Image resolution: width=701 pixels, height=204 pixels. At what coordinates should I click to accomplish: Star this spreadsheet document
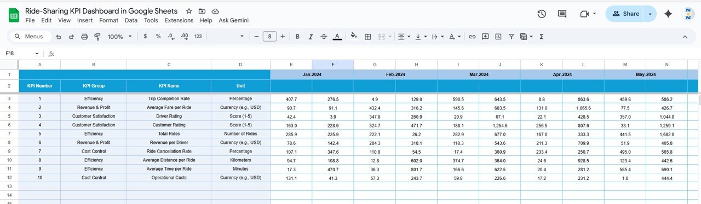pos(189,11)
